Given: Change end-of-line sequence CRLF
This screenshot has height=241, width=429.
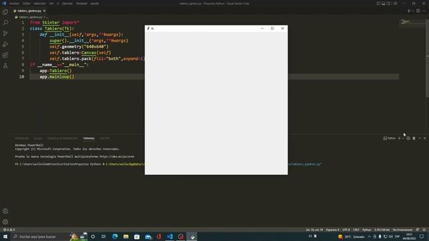Looking at the screenshot, I should pos(356,230).
